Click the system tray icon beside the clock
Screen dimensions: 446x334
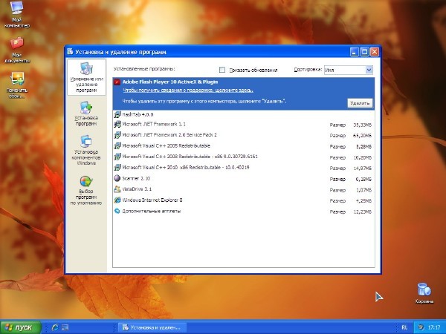click(421, 327)
